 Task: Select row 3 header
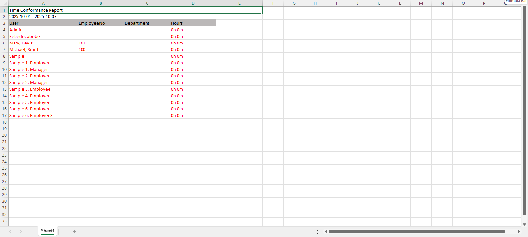point(4,23)
